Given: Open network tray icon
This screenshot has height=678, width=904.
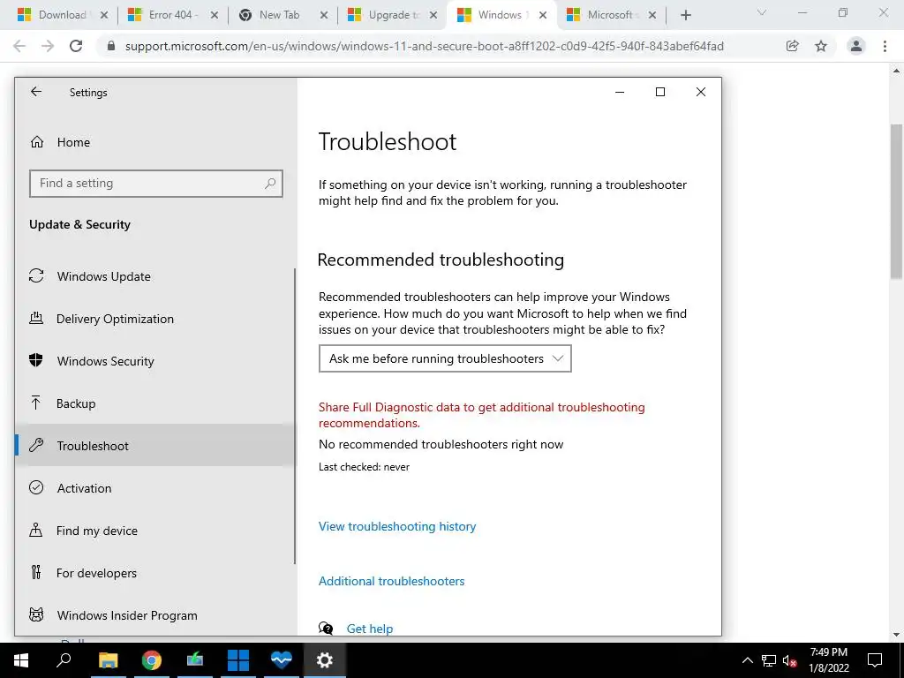Looking at the screenshot, I should [x=769, y=660].
